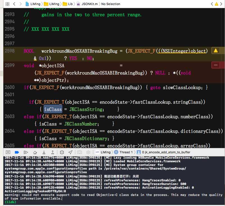Click the (lldb) console prompt

[10, 202]
